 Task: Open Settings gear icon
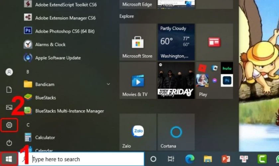[x=9, y=125]
